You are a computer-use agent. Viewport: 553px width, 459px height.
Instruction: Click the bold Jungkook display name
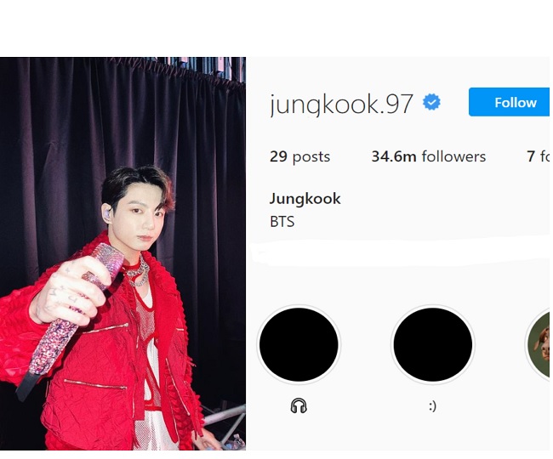(305, 199)
